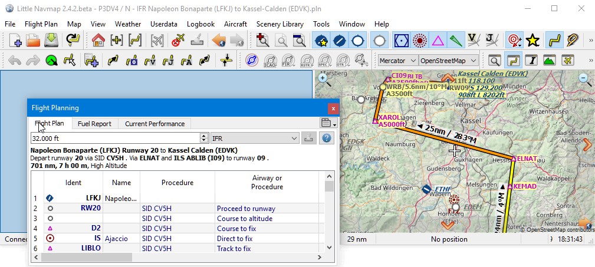Open the Mercator projection dropdown
Image resolution: width=595 pixels, height=267 pixels.
pyautogui.click(x=397, y=60)
